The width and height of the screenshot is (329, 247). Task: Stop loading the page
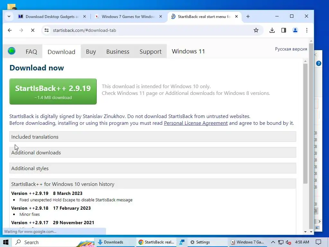click(x=33, y=30)
